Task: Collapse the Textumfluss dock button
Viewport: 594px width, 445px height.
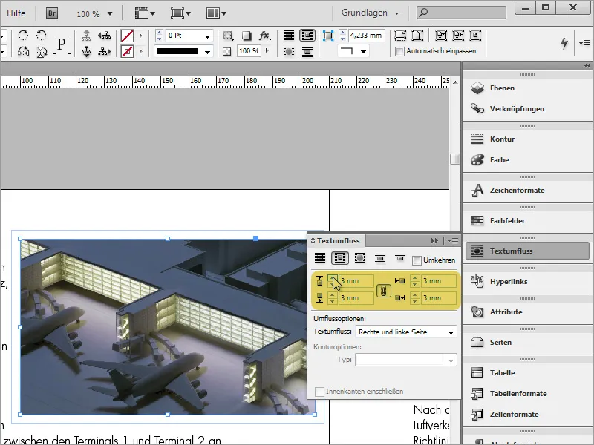Action: coord(527,251)
